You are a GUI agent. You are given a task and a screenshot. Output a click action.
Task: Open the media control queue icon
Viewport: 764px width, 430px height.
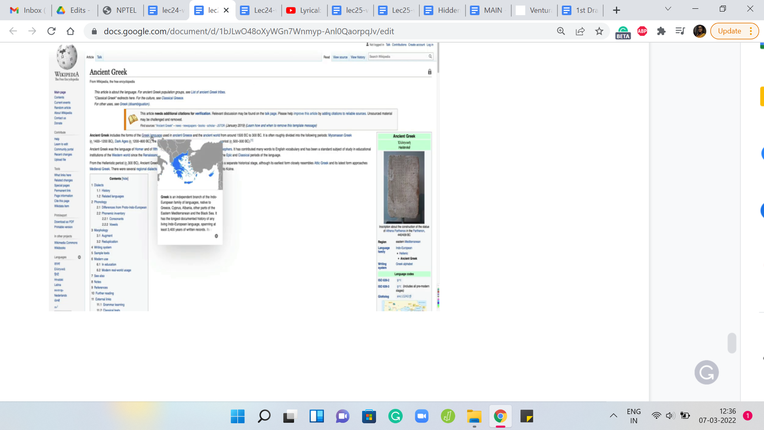[680, 31]
